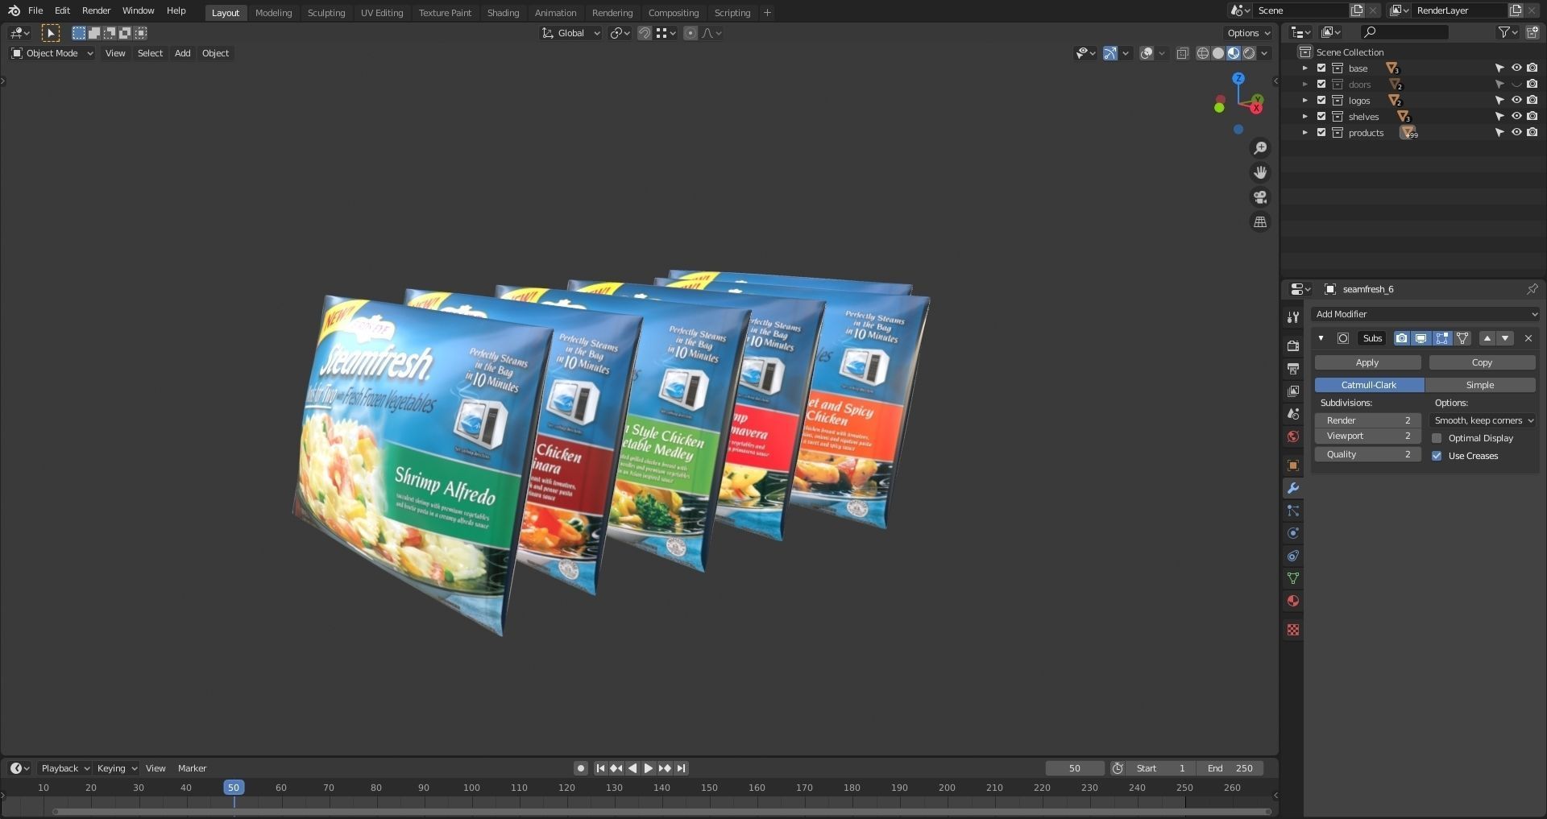Open the viewport Options dropdown
This screenshot has height=819, width=1547.
coord(1248,33)
